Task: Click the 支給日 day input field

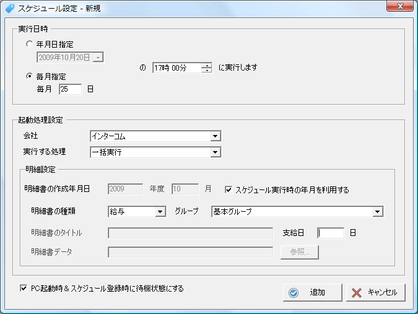Action: tap(330, 233)
